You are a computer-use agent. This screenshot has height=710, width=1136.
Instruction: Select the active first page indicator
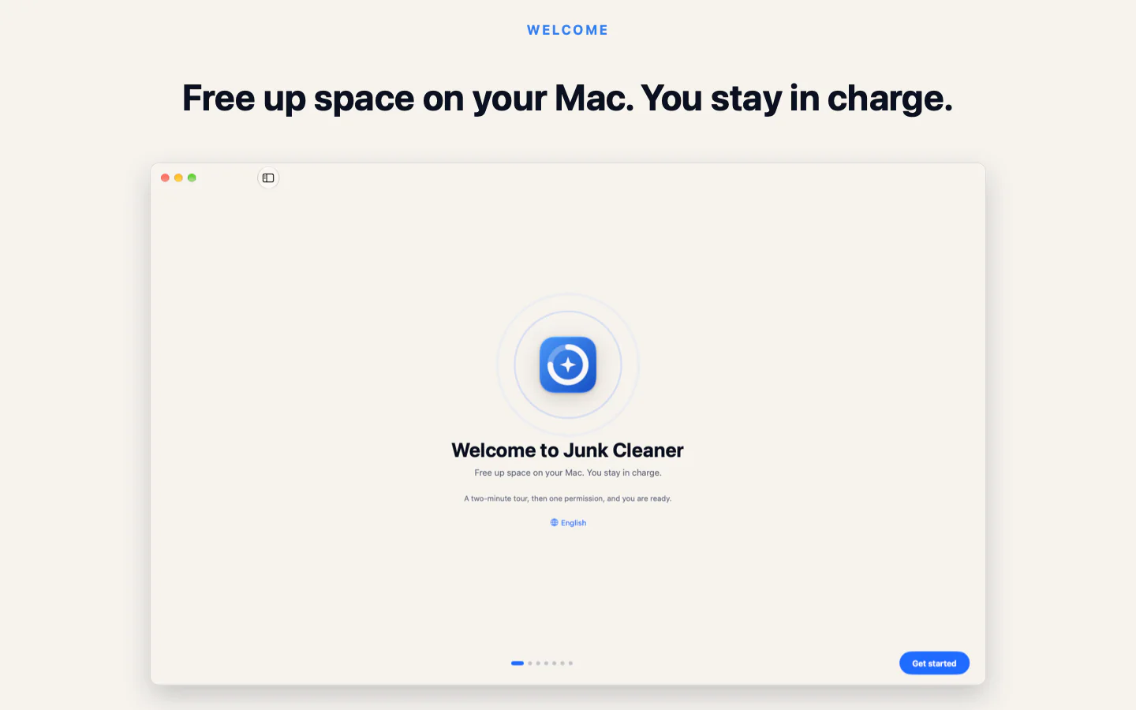click(518, 663)
